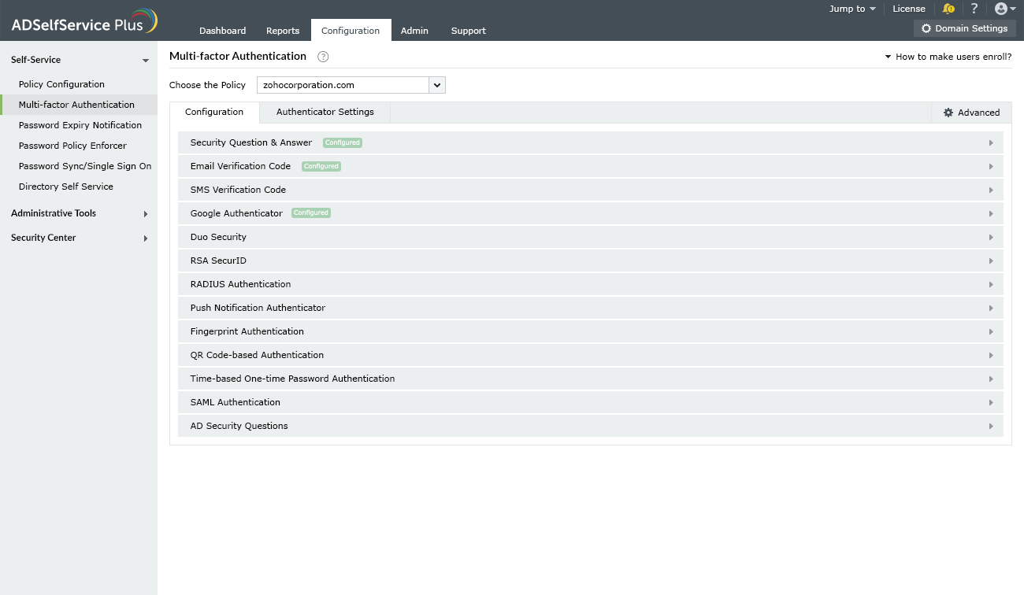1024x595 pixels.
Task: Open the Advanced settings button
Action: point(971,113)
